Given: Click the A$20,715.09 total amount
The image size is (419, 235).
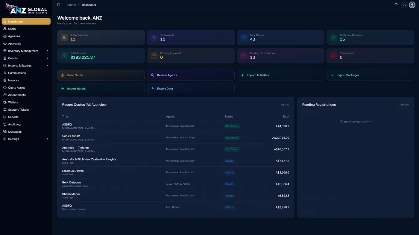Looking at the screenshot, I should (x=281, y=138).
